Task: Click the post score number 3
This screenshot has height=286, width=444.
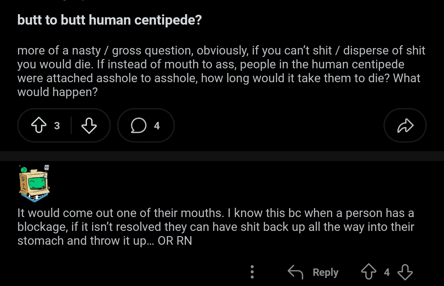Action: [57, 126]
